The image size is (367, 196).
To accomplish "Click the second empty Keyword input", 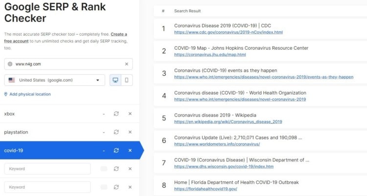I will pyautogui.click(x=47, y=187).
